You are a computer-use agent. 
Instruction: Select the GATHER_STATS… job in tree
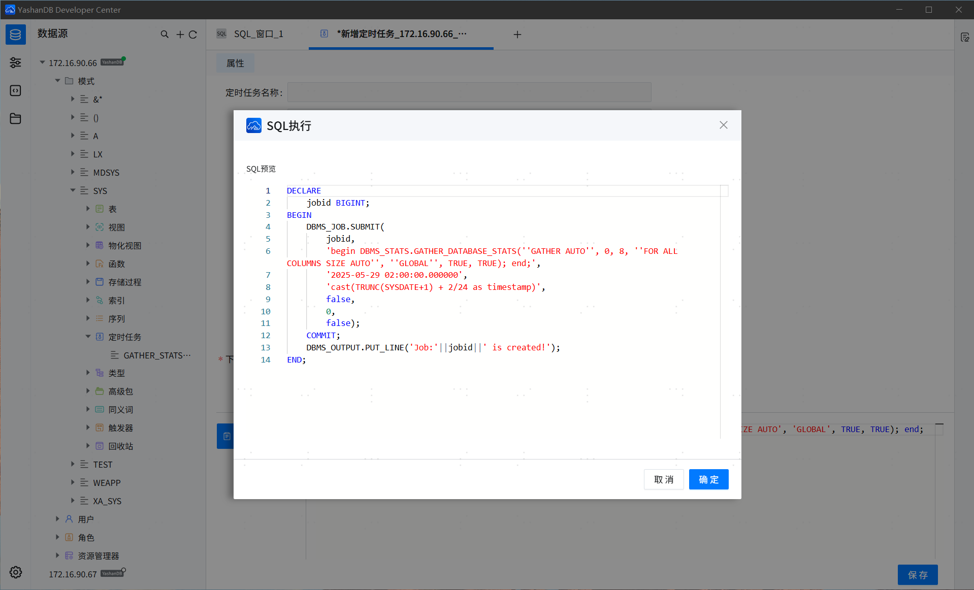coord(157,355)
